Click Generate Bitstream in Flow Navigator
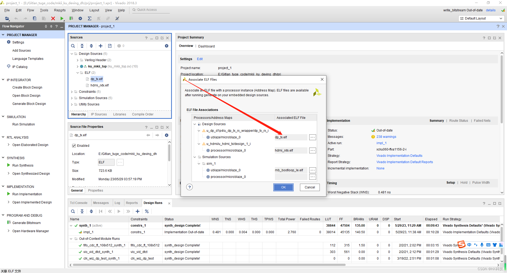Screen dimensions: 507x273 click(26, 223)
